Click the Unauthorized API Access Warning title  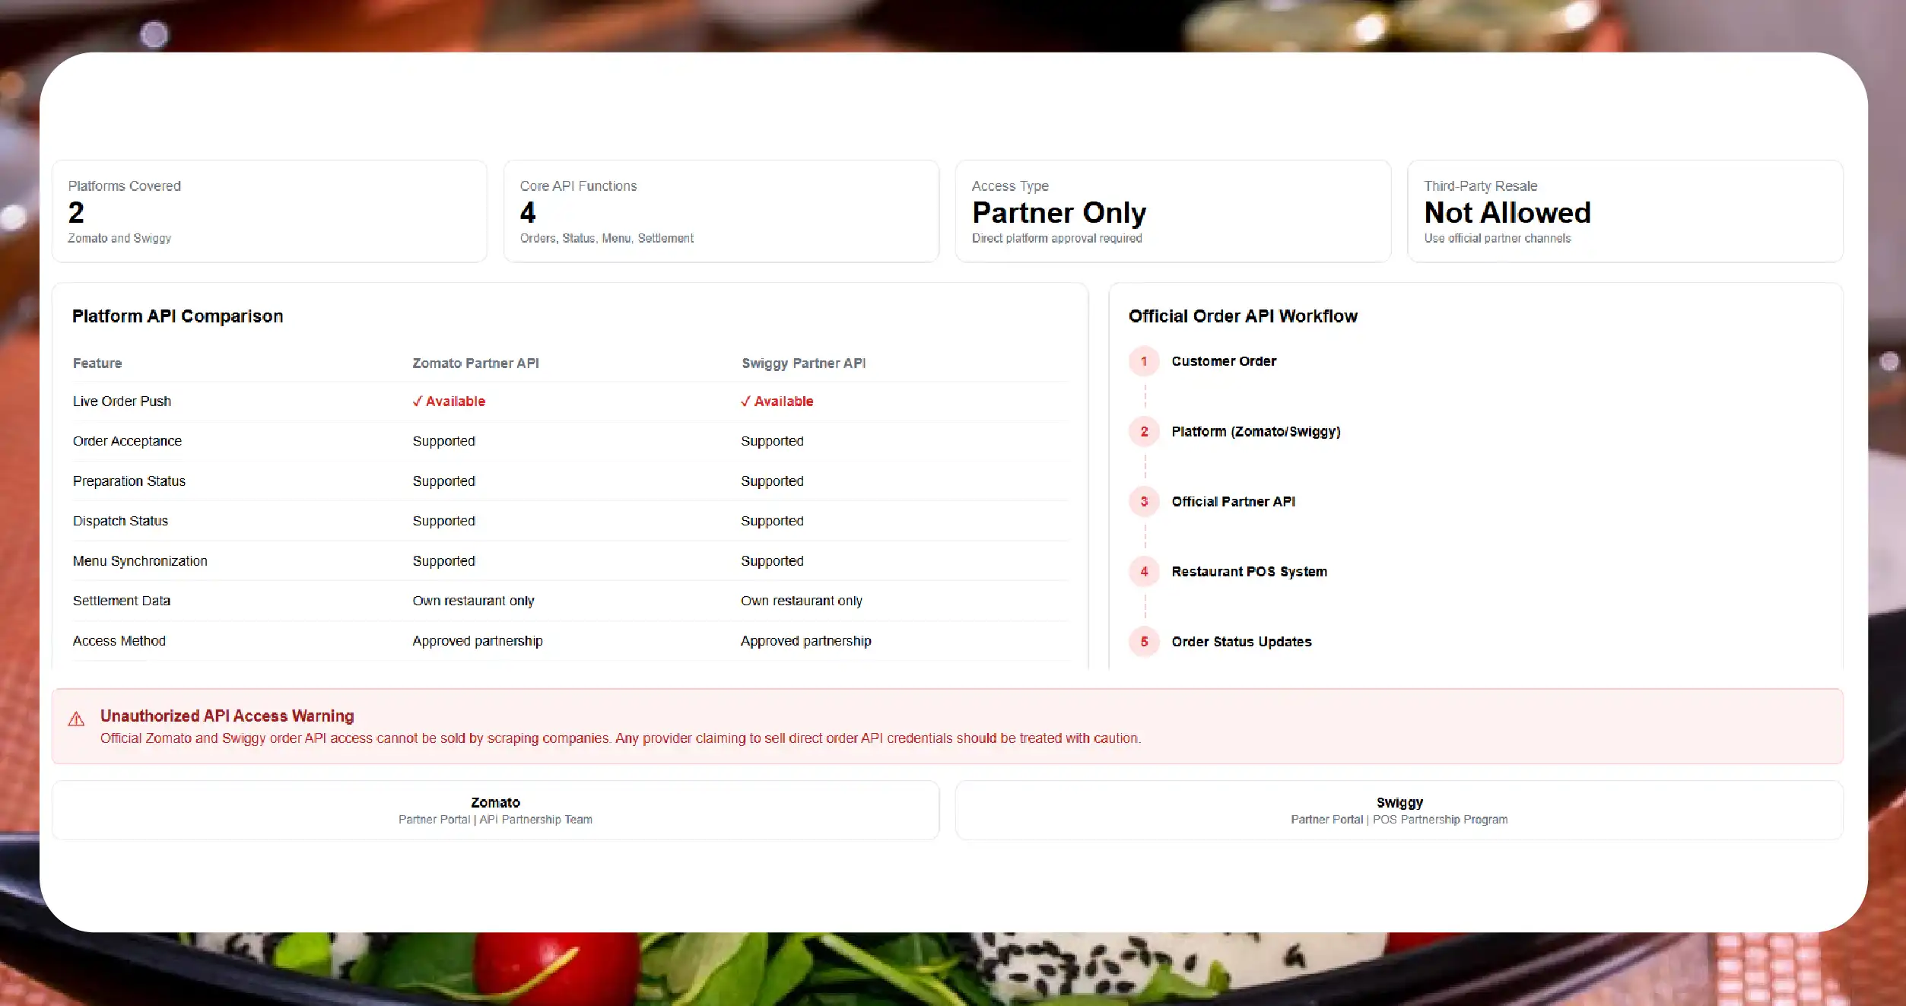click(x=227, y=716)
